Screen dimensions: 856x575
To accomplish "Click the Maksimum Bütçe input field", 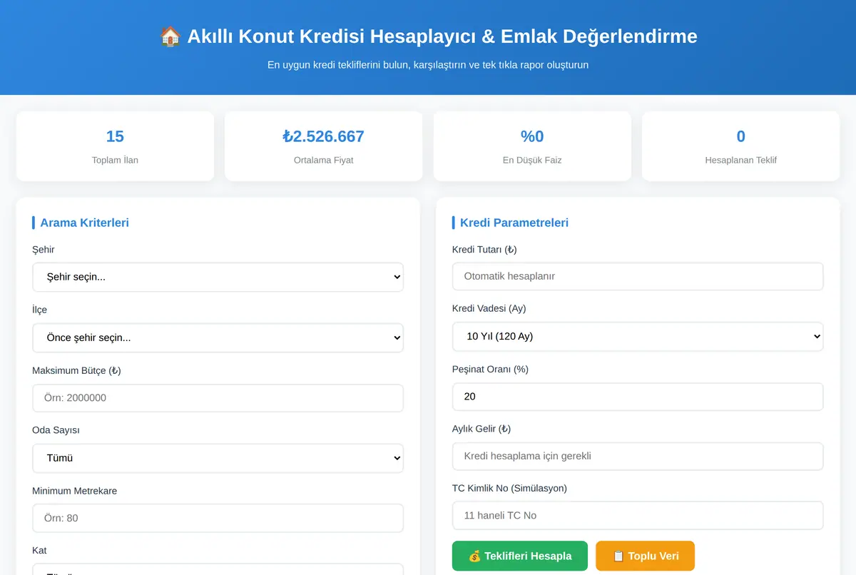I will 218,398.
